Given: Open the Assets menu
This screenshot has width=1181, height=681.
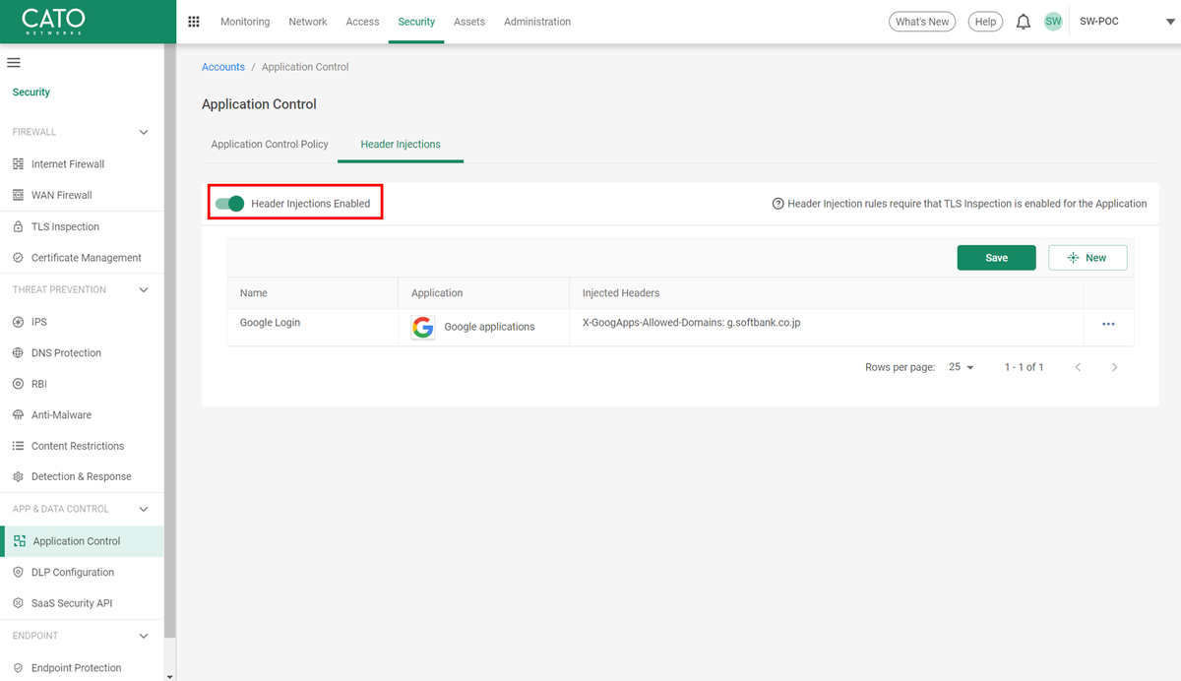Looking at the screenshot, I should pos(469,22).
